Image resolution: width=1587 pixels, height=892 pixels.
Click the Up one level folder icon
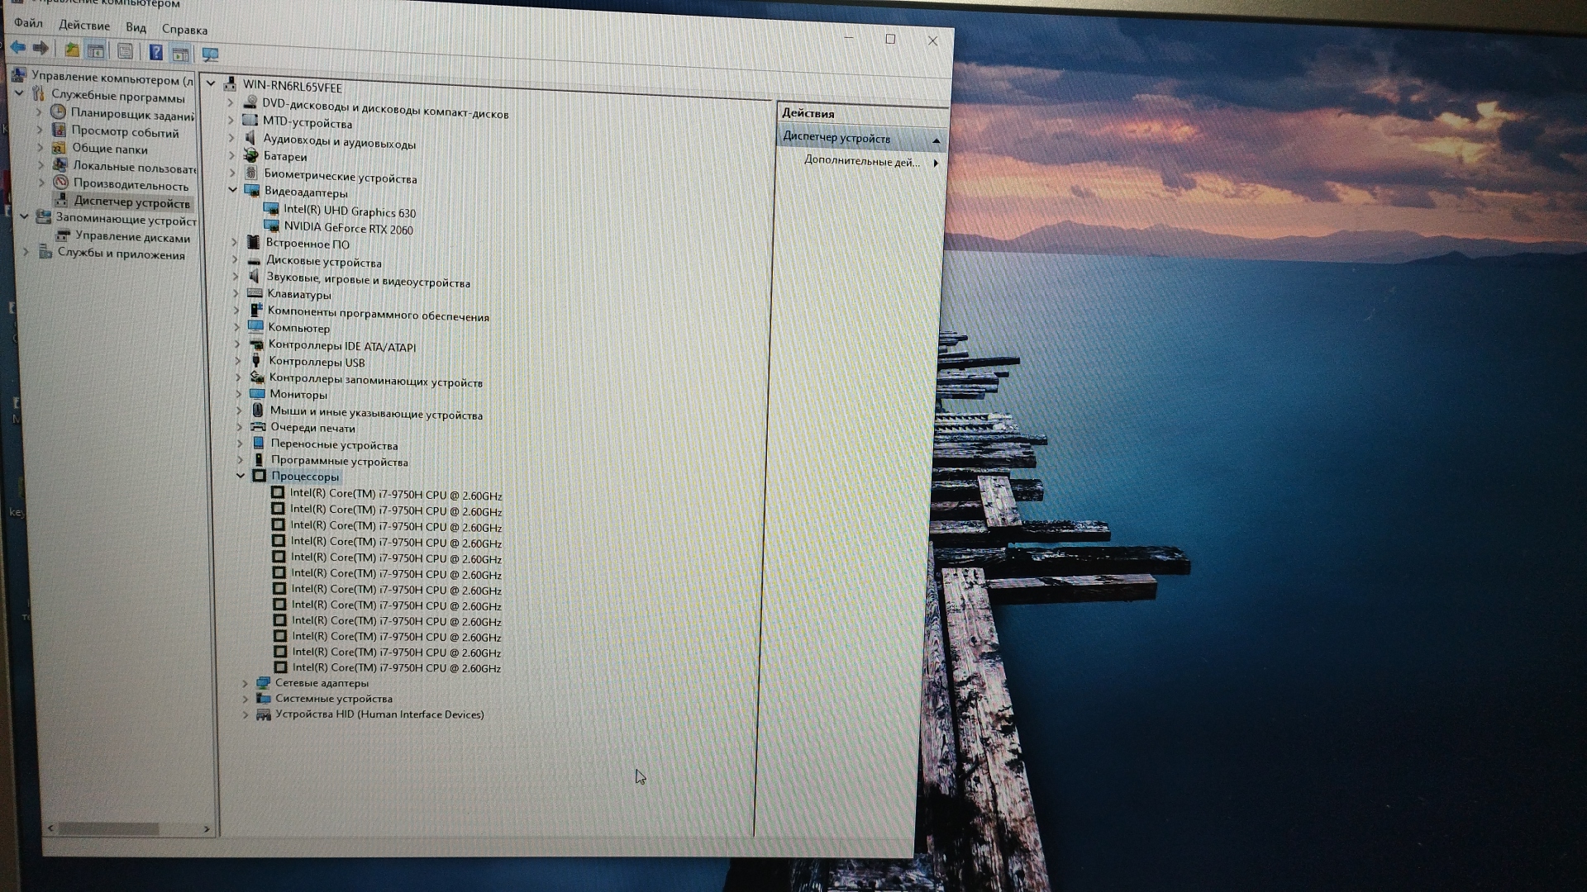point(72,50)
